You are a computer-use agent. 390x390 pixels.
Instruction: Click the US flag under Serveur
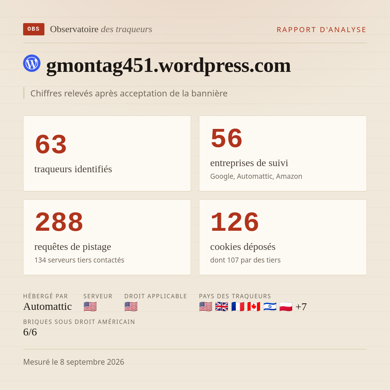(x=90, y=307)
